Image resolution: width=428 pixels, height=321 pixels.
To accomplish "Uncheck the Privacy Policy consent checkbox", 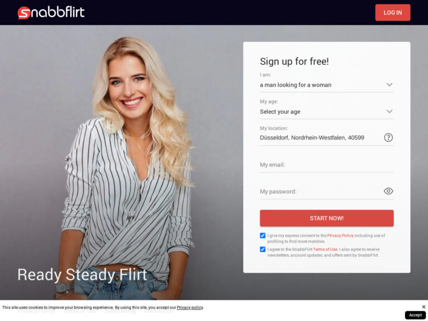I will (x=262, y=235).
